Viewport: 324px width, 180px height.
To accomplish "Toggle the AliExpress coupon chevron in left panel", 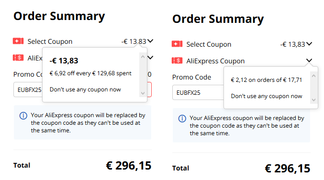I will [x=150, y=58].
